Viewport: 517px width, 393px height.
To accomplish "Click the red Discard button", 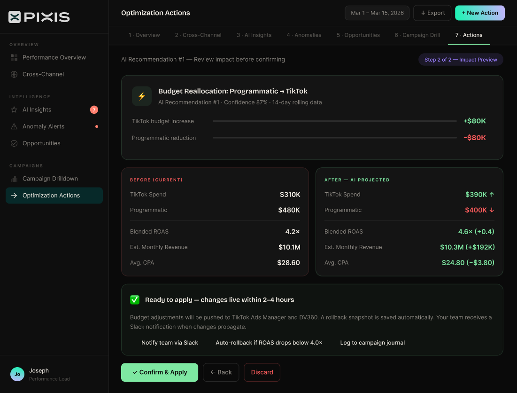I will point(262,372).
